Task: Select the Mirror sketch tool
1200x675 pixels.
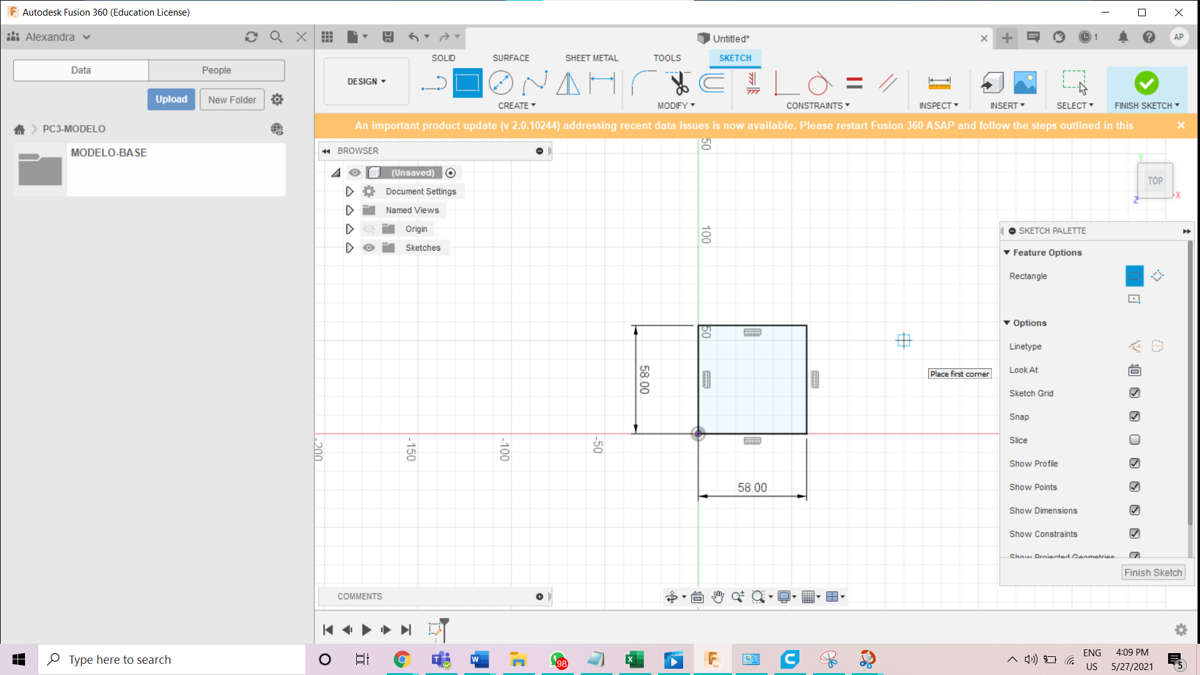Action: tap(568, 82)
